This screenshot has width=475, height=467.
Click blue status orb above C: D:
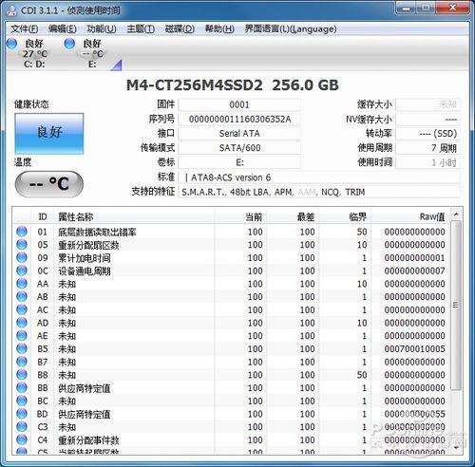point(11,44)
